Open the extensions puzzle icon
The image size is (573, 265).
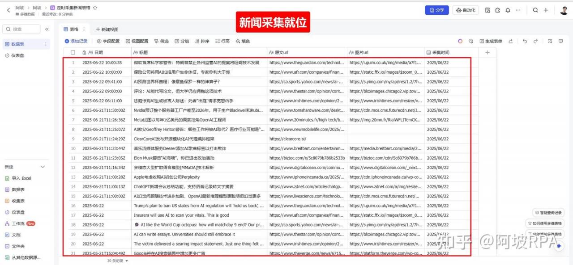point(497,10)
